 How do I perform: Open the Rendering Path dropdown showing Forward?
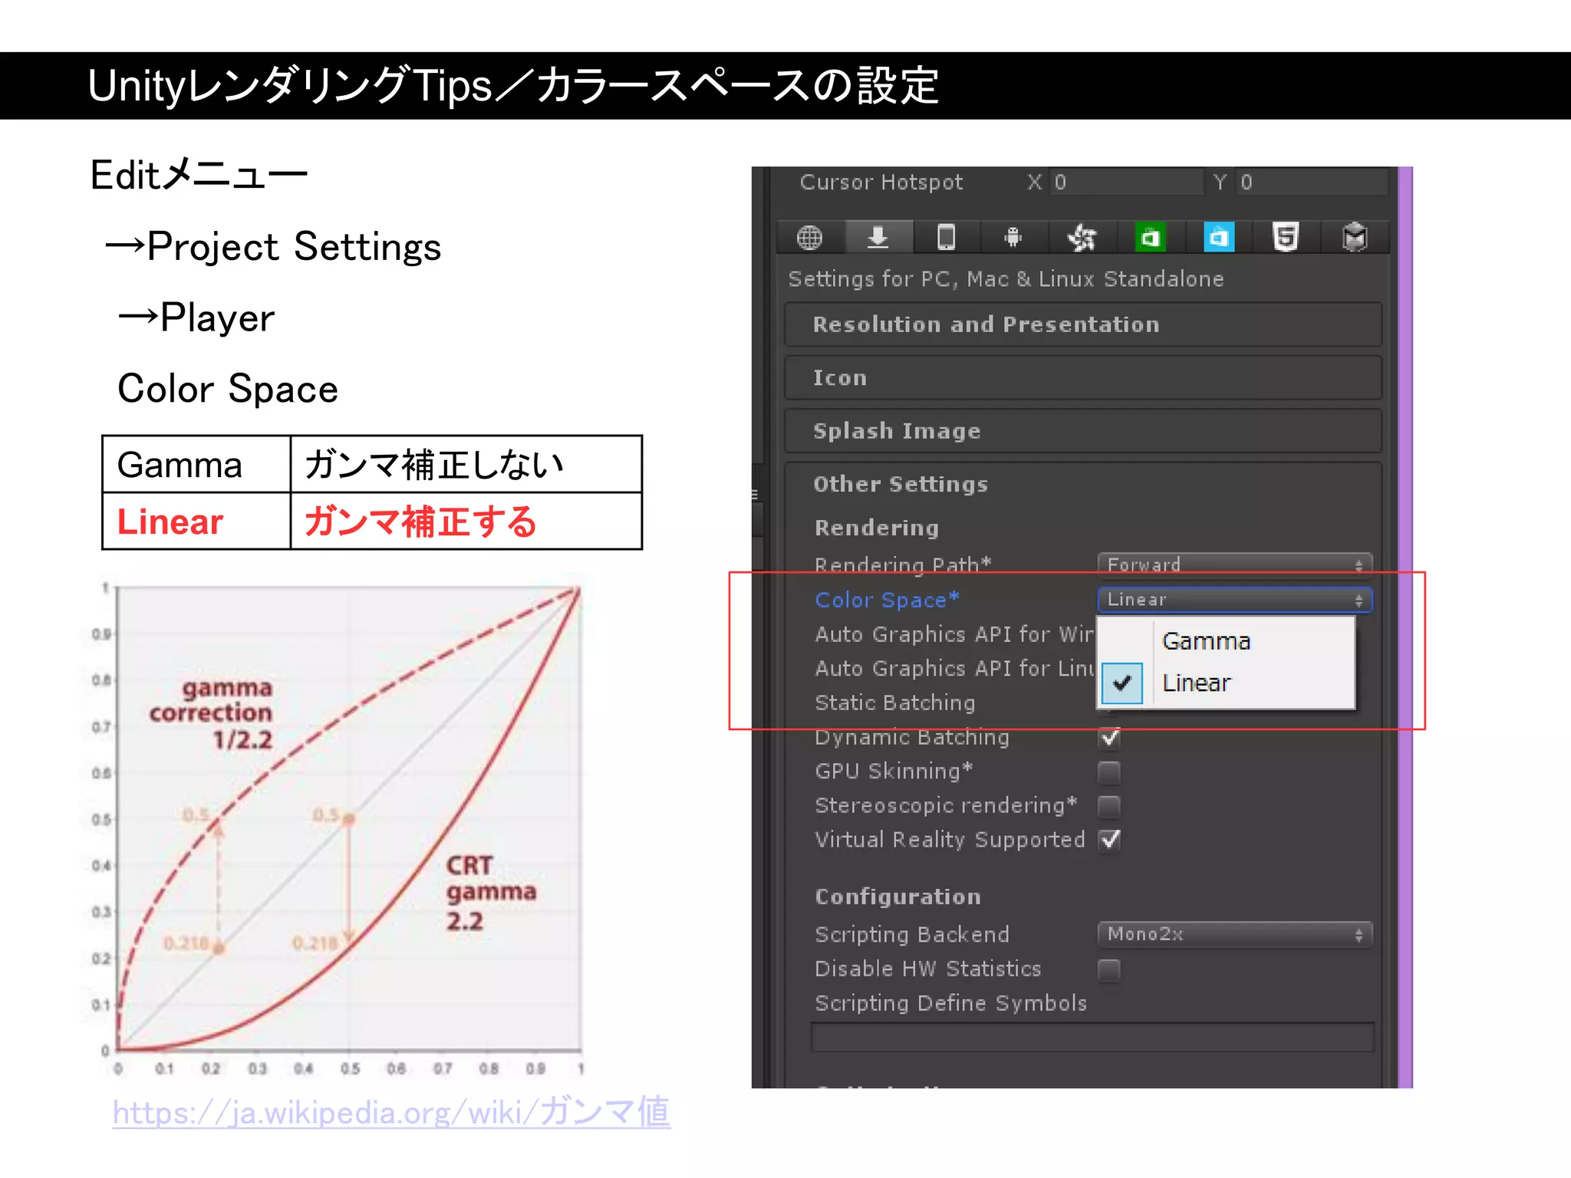pos(1235,564)
